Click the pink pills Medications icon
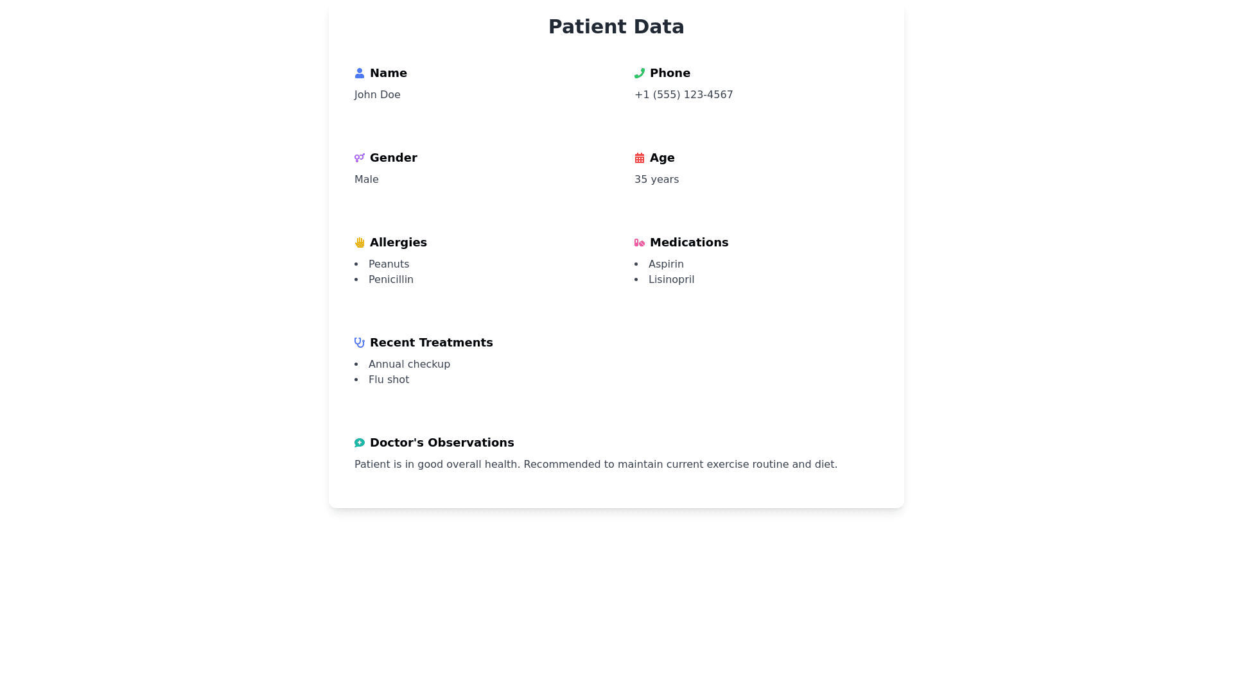The width and height of the screenshot is (1233, 693). click(640, 243)
